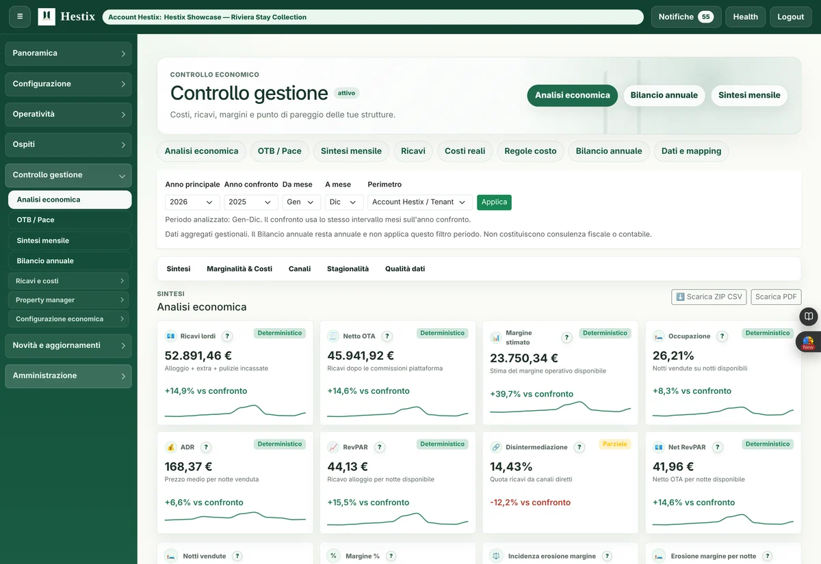Open OTB / Pace pill tab

point(279,151)
